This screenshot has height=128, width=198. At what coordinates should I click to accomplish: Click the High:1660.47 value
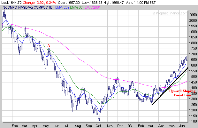[113, 3]
